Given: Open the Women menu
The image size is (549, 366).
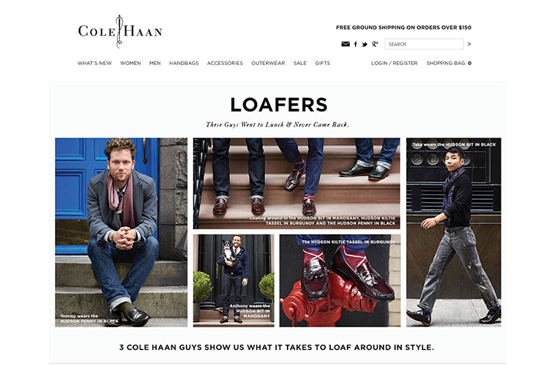Looking at the screenshot, I should pos(130,63).
